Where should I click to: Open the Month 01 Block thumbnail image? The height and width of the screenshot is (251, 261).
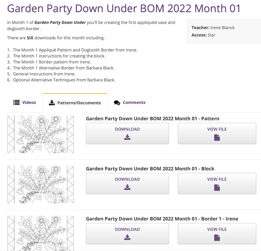(41, 184)
